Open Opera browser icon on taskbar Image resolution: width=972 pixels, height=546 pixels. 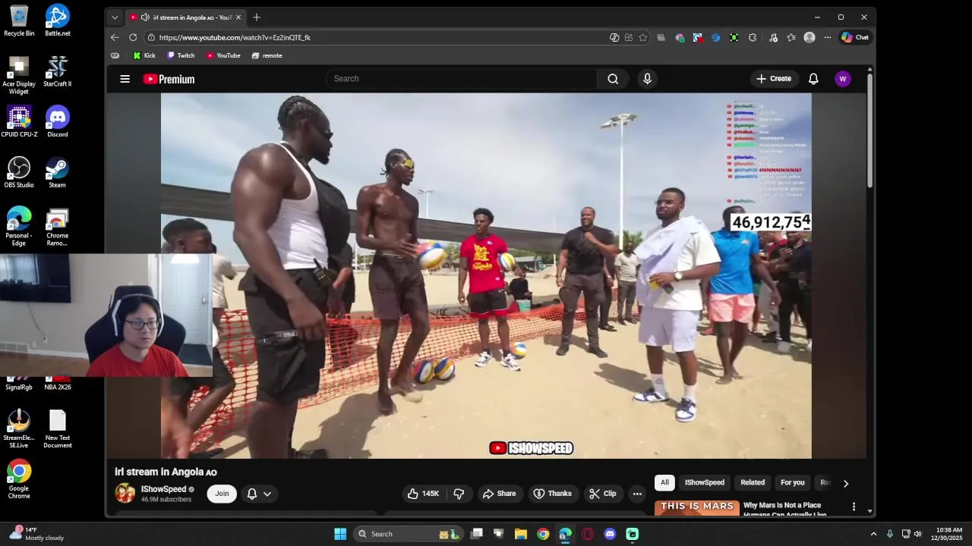point(588,534)
